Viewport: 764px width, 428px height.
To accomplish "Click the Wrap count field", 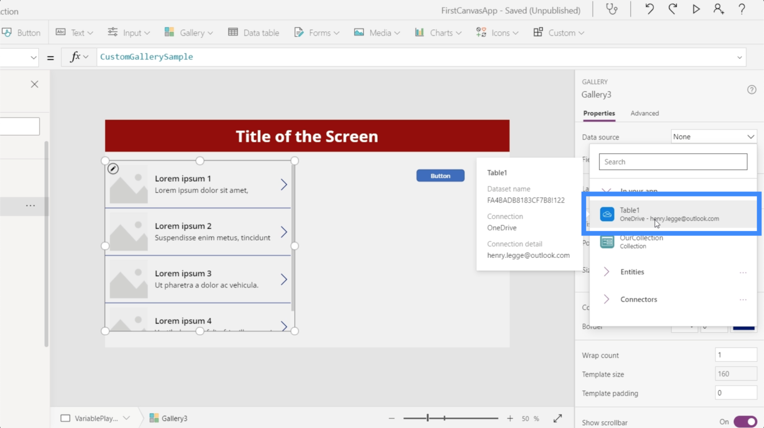I will pos(736,355).
